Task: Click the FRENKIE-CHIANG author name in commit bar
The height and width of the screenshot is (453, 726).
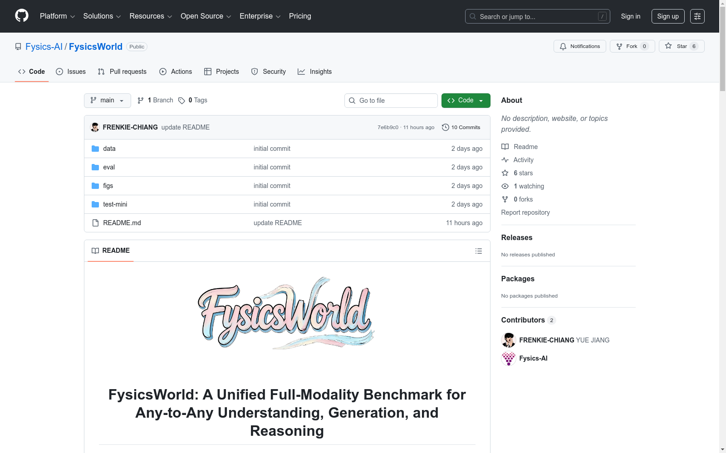Action: coord(130,127)
